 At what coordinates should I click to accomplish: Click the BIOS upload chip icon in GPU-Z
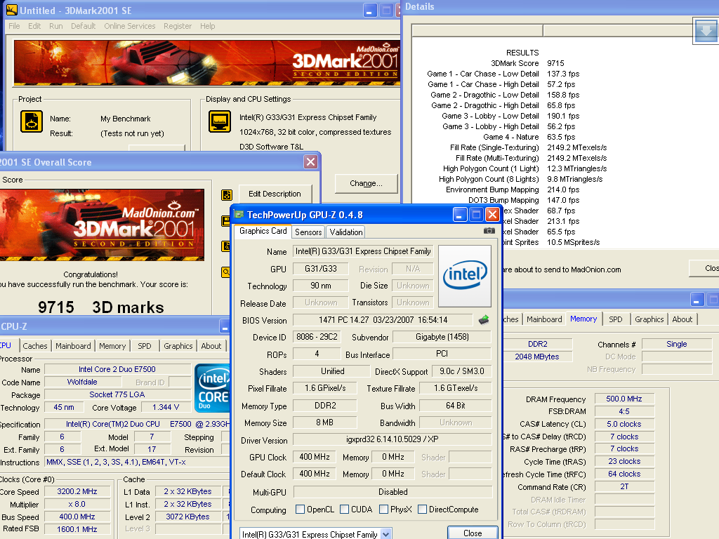click(484, 320)
